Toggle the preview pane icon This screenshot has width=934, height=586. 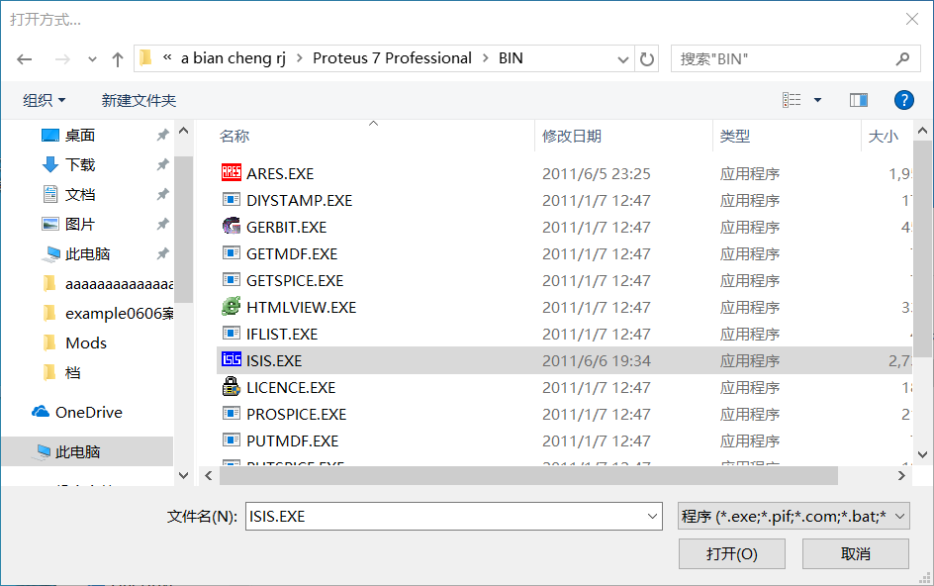[859, 100]
